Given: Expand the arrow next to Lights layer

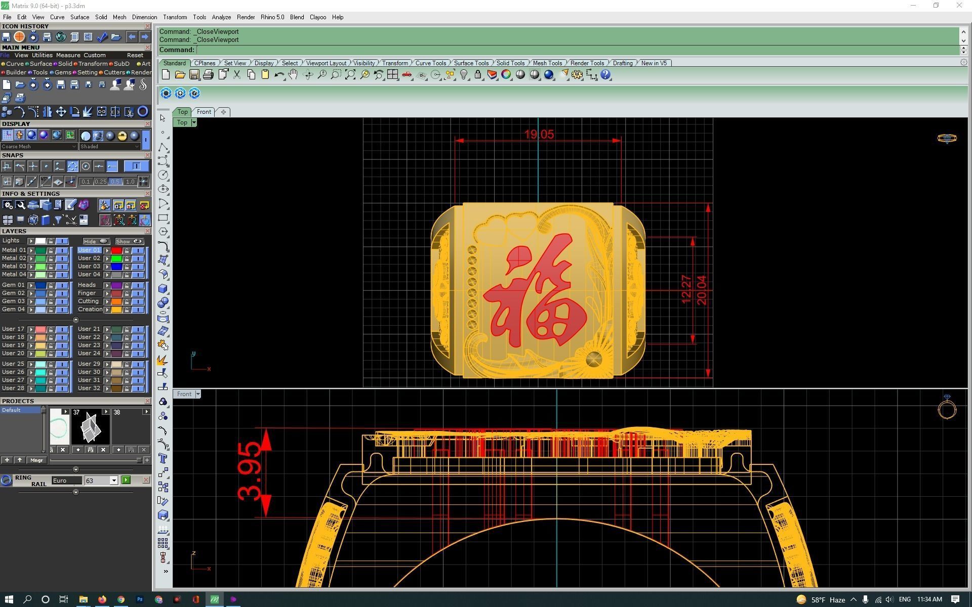Looking at the screenshot, I should (31, 241).
